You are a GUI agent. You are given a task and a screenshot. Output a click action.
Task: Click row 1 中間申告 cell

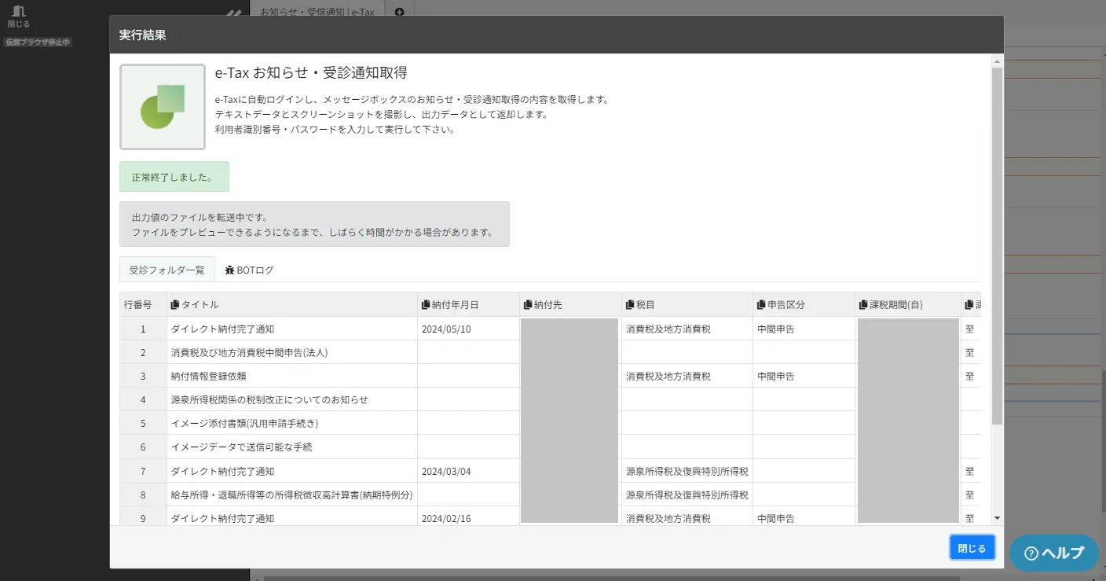tap(804, 329)
